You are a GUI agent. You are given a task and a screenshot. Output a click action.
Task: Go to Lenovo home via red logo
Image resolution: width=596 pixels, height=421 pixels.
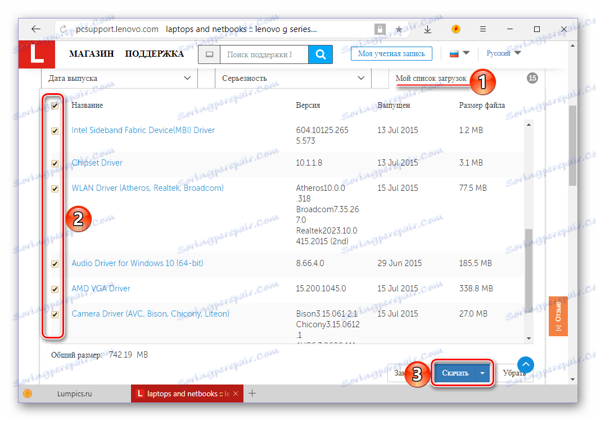coord(37,54)
